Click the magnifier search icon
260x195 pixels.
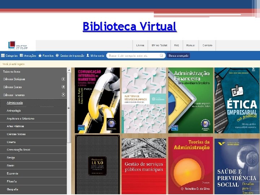click(x=161, y=56)
